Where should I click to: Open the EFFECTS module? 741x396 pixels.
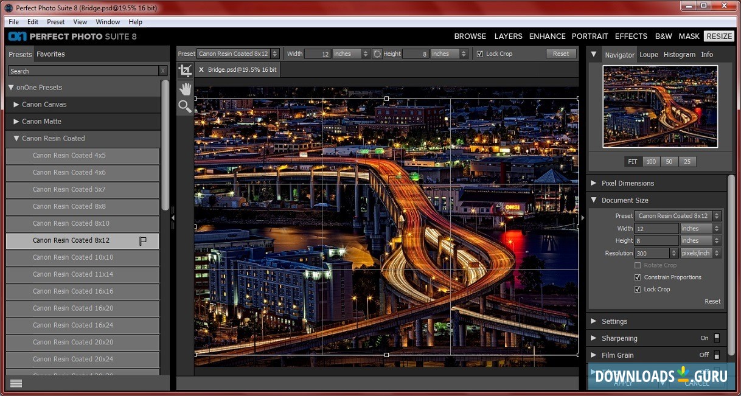point(631,36)
